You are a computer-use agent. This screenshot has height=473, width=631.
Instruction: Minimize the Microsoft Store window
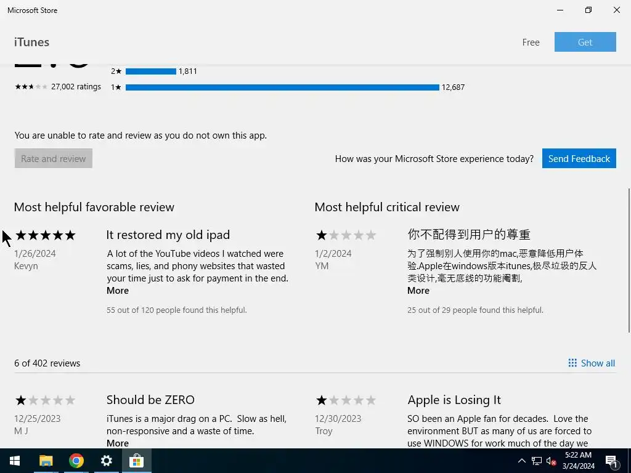(560, 10)
